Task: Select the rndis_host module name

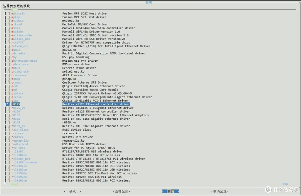Action: pos(20,144)
